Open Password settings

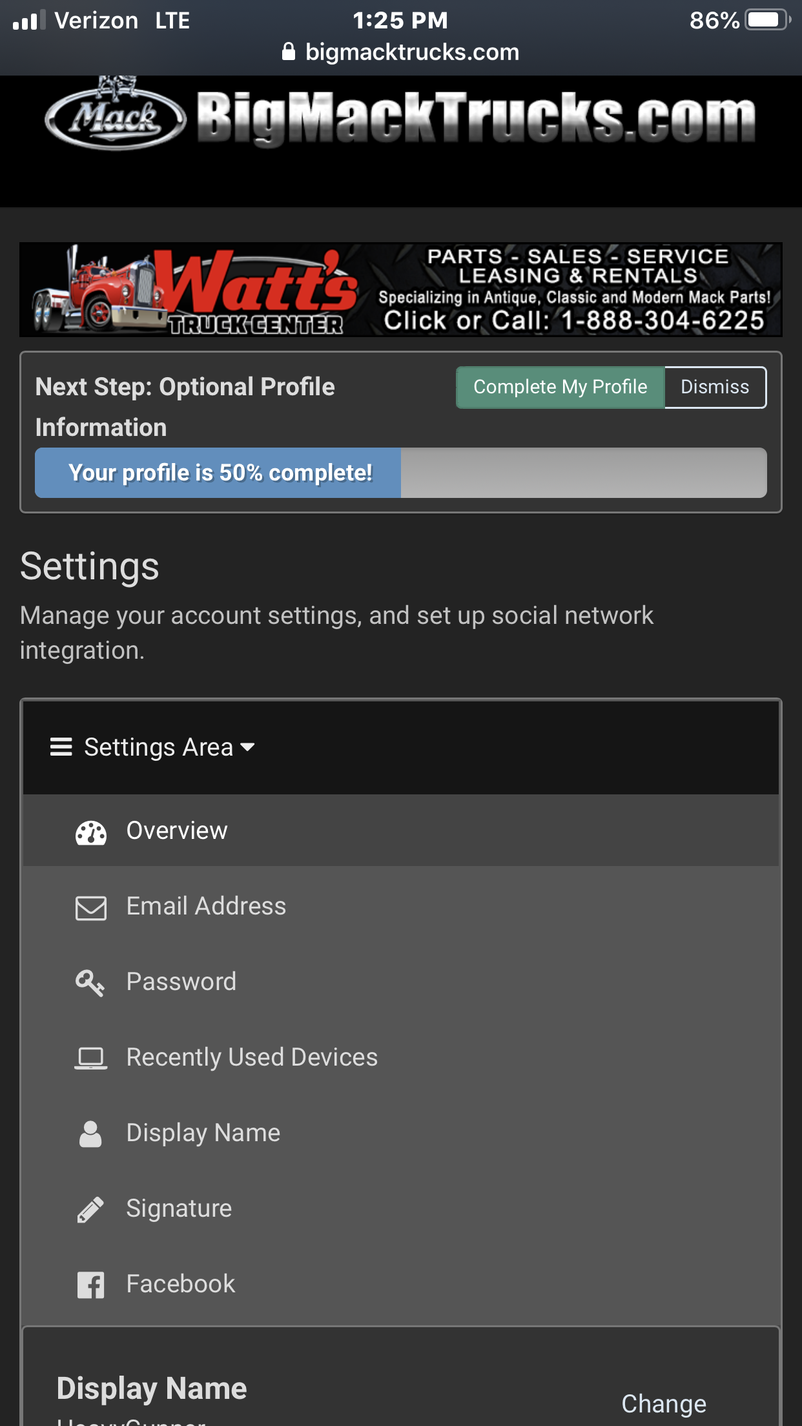(x=401, y=982)
